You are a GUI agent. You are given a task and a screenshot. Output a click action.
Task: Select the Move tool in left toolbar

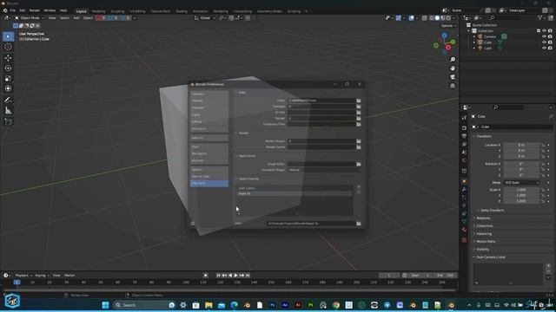(x=8, y=58)
